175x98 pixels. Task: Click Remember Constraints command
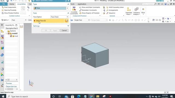click(x=88, y=10)
